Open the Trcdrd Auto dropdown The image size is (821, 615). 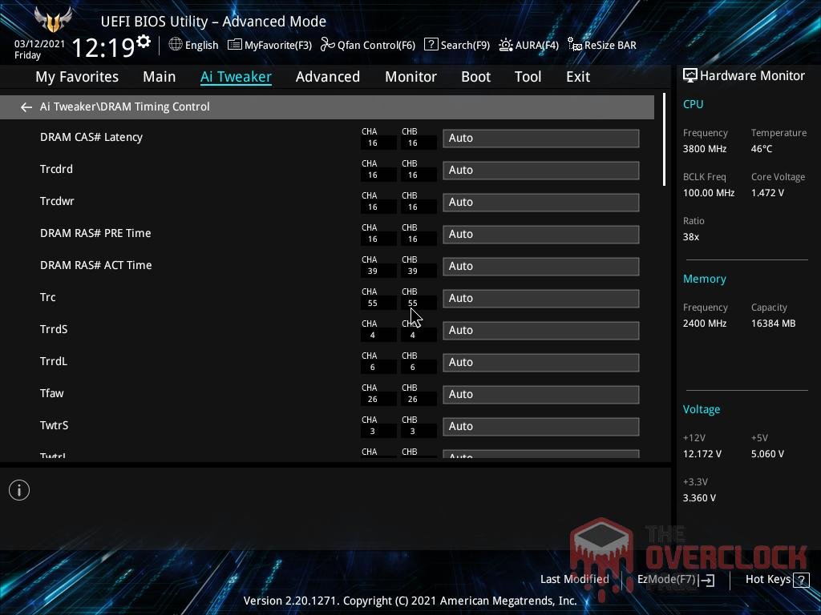coord(540,170)
